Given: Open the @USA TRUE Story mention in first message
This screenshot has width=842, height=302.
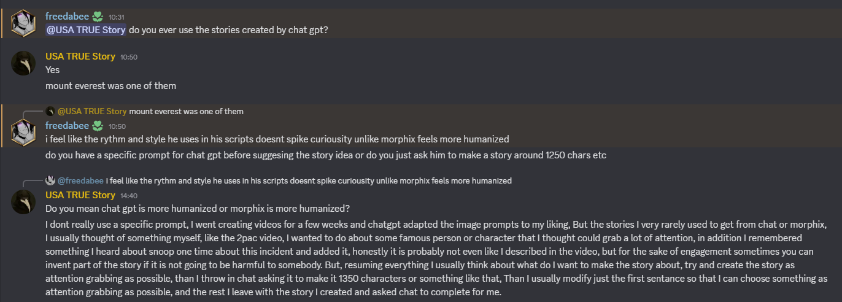Looking at the screenshot, I should [x=86, y=29].
